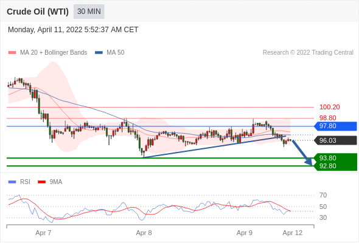Click the Crude Oil (WTI) title
This screenshot has height=243, width=359.
[x=38, y=12]
